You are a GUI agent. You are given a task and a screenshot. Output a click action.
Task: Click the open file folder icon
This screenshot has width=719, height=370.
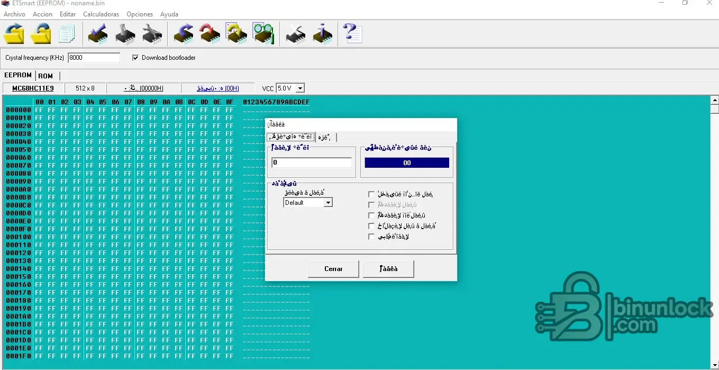(14, 34)
